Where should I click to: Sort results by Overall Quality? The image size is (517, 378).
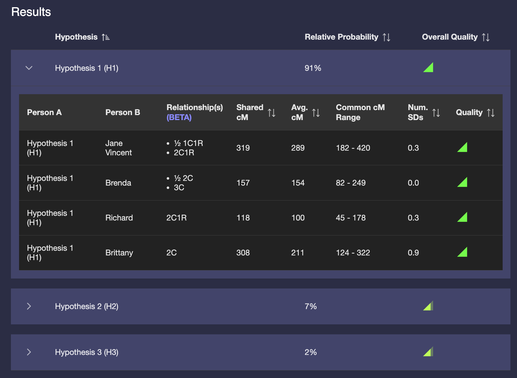point(485,37)
